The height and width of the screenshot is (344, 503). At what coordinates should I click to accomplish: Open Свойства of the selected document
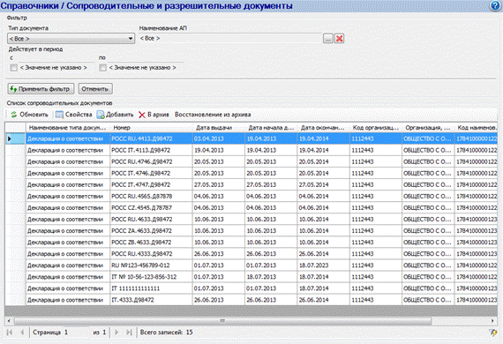pyautogui.click(x=74, y=115)
